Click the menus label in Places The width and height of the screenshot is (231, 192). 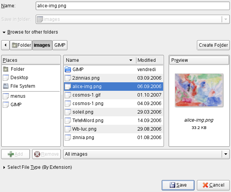(x=18, y=96)
